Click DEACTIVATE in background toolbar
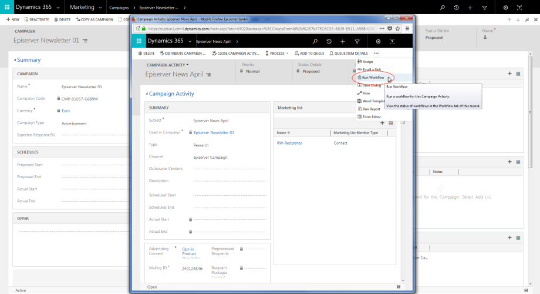540x294 pixels. pos(36,19)
